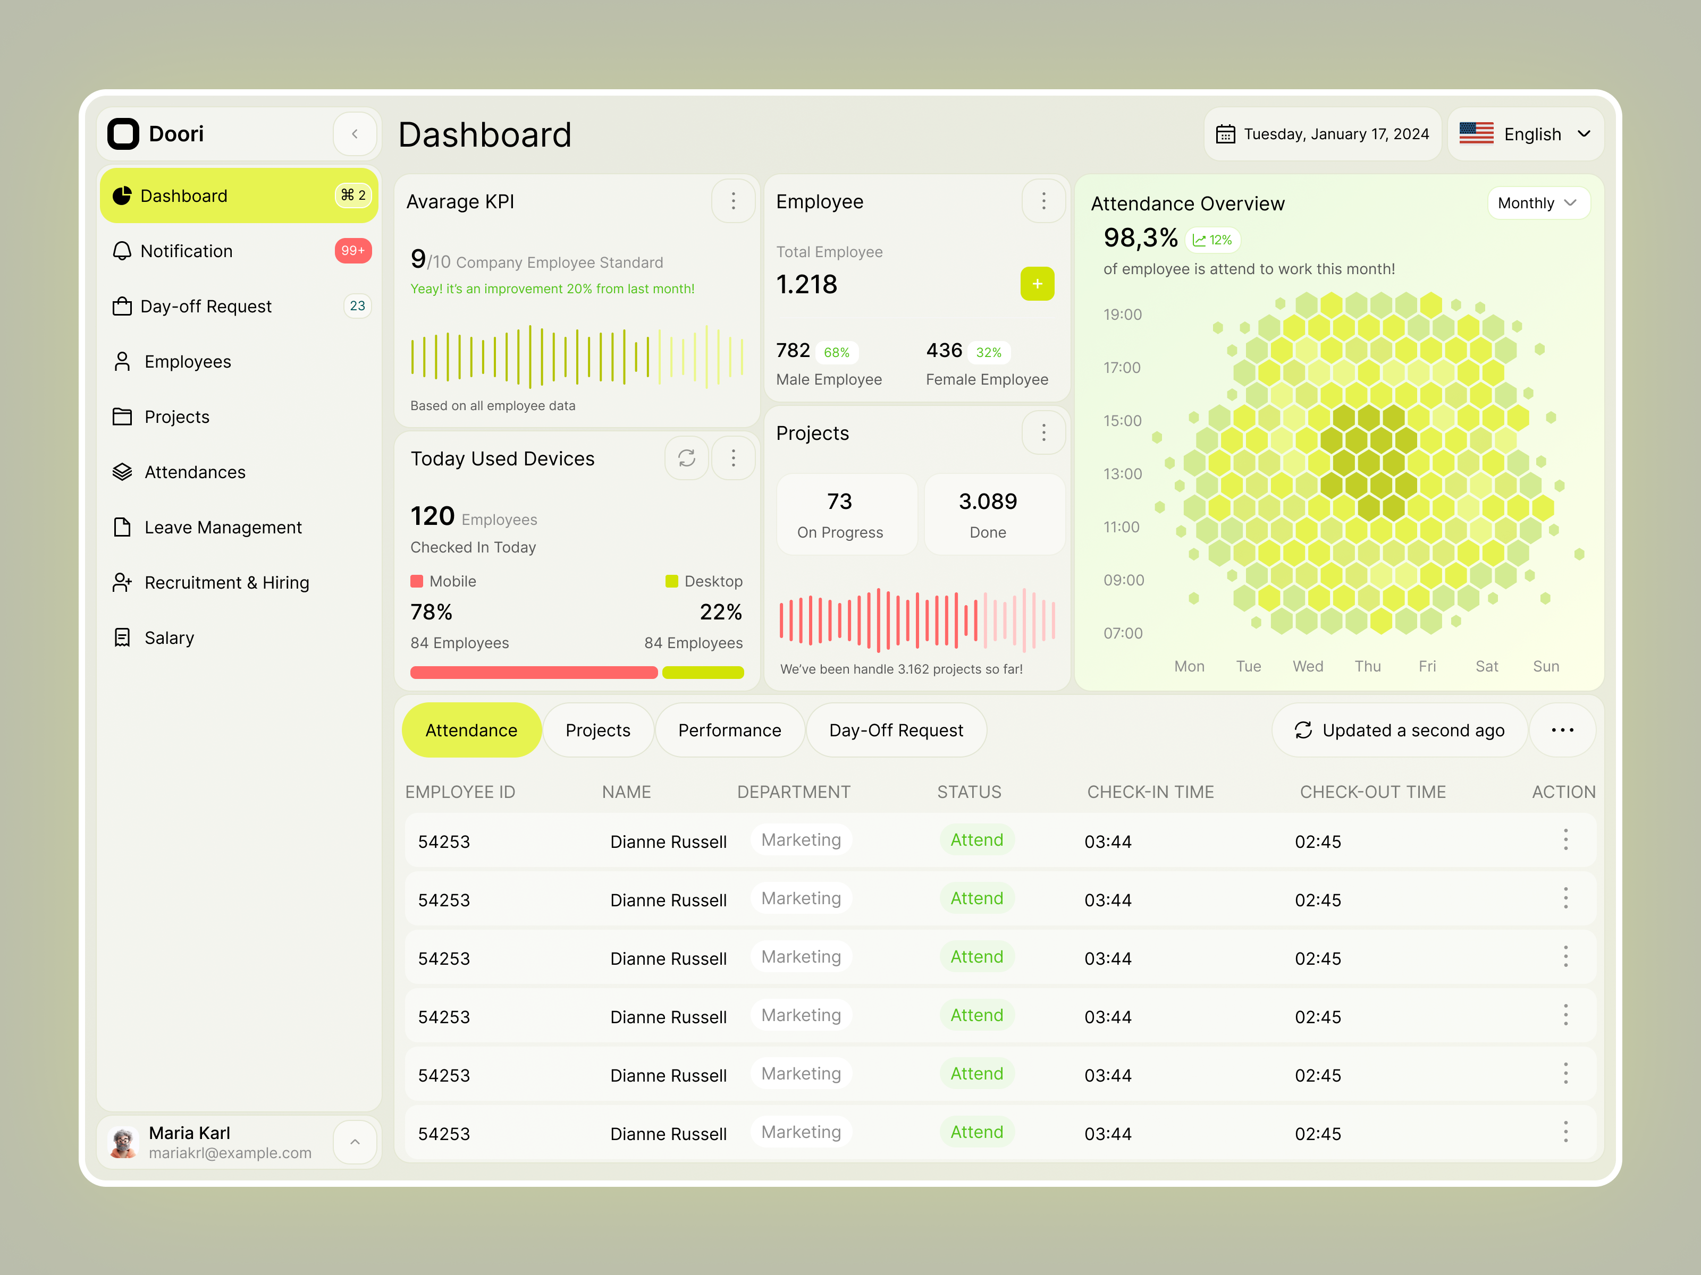This screenshot has width=1701, height=1275.
Task: Click the refresh icon in Today Used Devices
Action: pos(686,459)
